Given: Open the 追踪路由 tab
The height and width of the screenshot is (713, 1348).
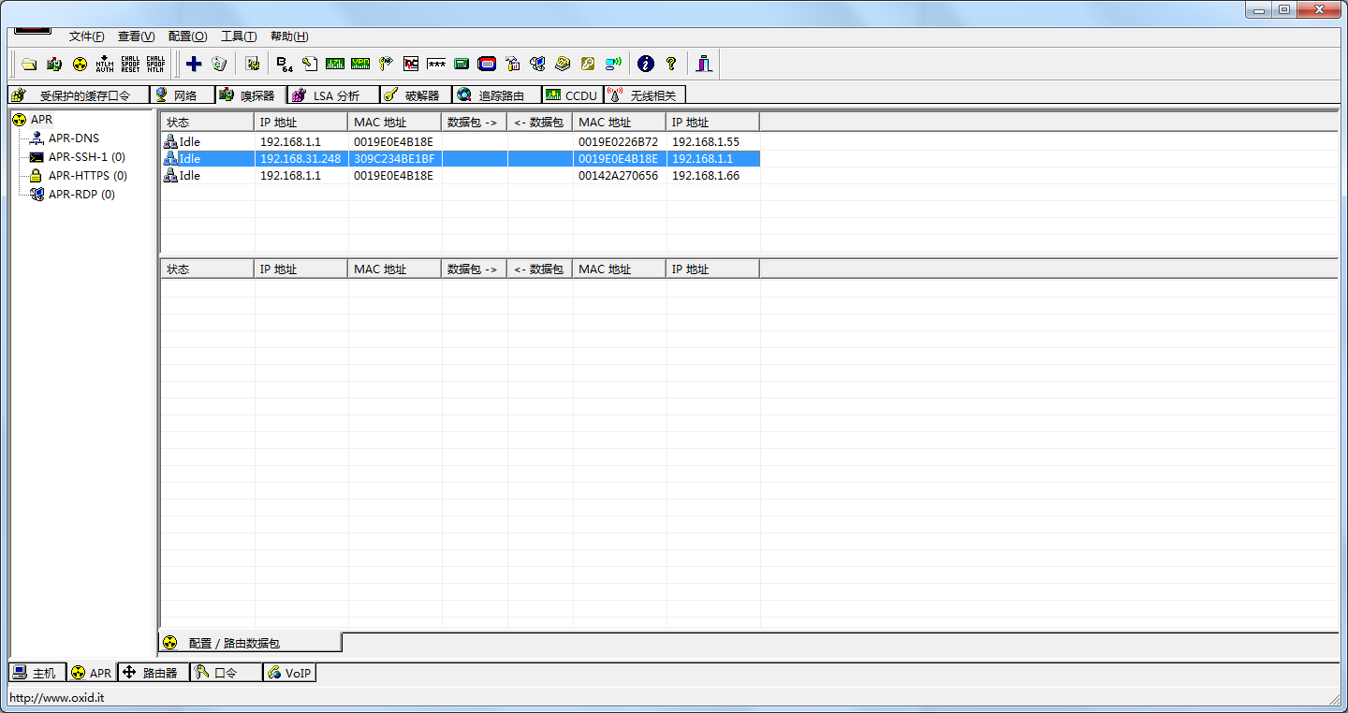Looking at the screenshot, I should [x=497, y=95].
